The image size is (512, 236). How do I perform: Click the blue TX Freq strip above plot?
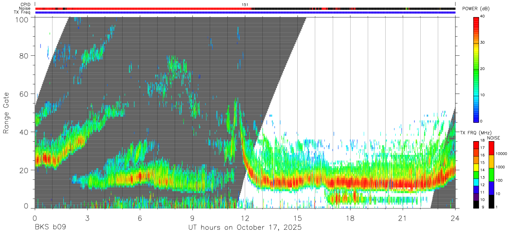(245, 12)
